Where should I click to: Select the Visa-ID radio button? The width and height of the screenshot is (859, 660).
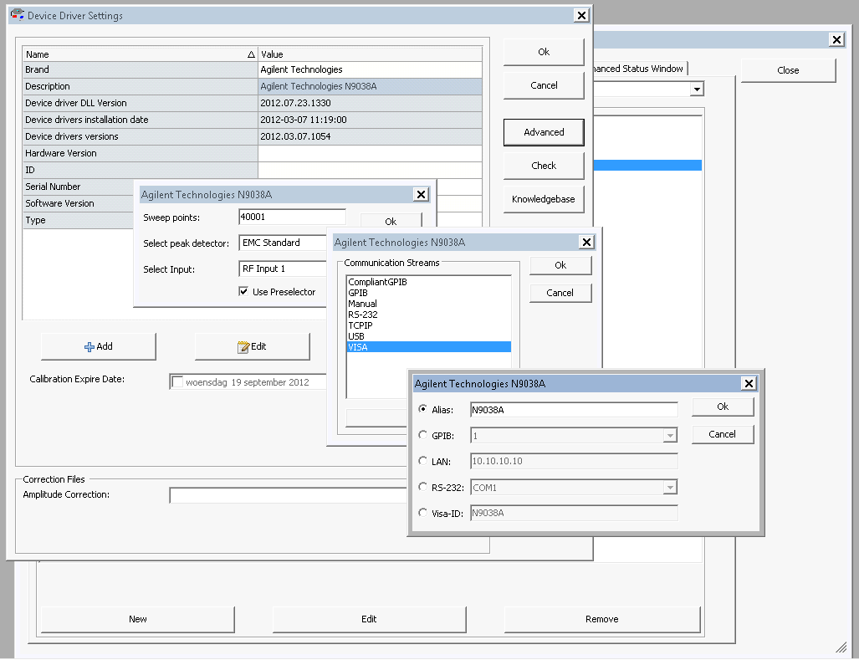point(422,513)
